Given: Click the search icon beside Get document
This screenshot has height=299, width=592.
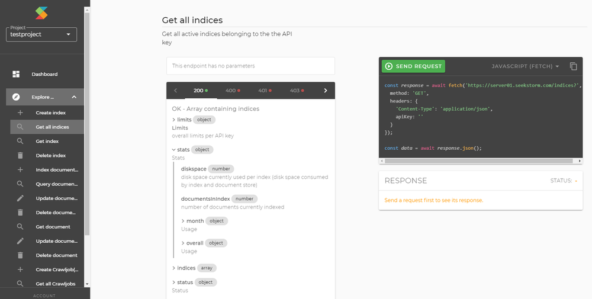Looking at the screenshot, I should pos(20,227).
